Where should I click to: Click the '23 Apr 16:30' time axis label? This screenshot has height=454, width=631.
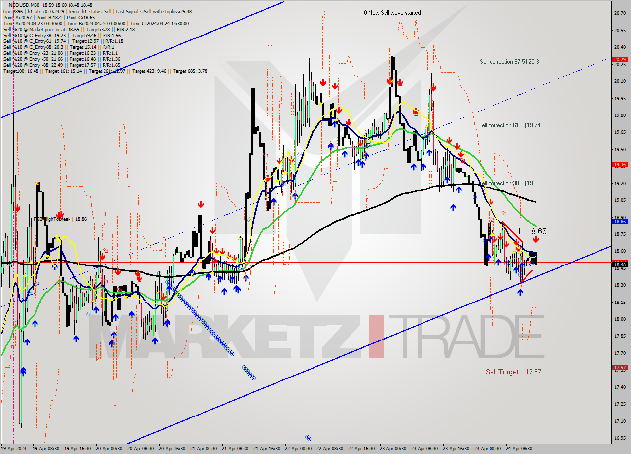(455, 449)
